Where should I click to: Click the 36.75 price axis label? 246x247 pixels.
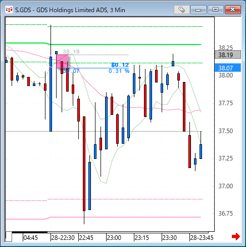point(226,214)
